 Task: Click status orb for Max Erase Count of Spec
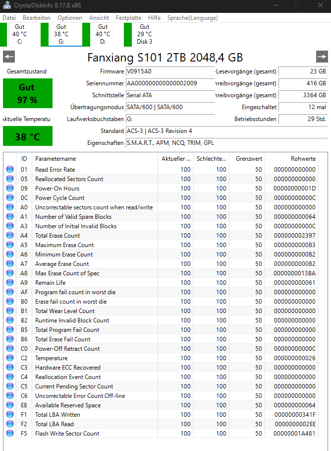coord(10,273)
